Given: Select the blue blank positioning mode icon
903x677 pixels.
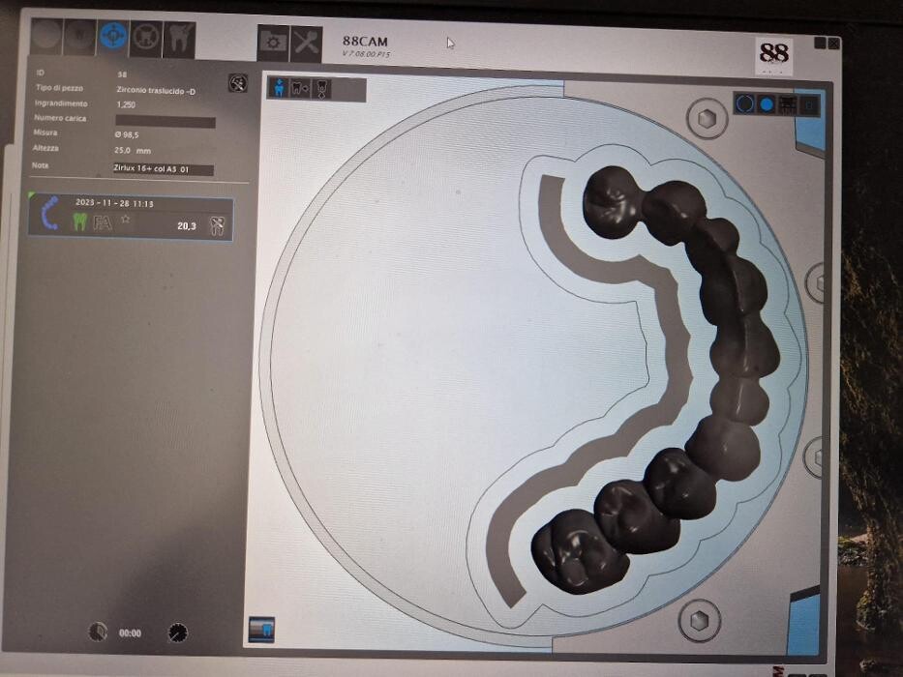Looking at the screenshot, I should [113, 38].
